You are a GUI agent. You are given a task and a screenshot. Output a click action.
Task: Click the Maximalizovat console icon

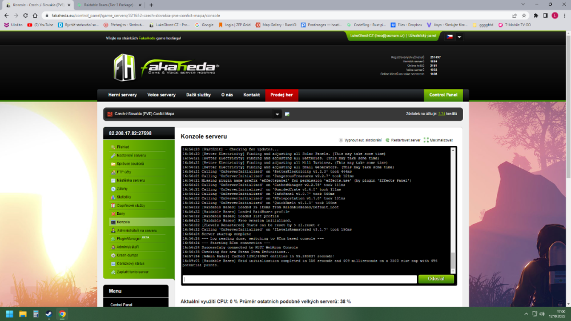click(426, 140)
